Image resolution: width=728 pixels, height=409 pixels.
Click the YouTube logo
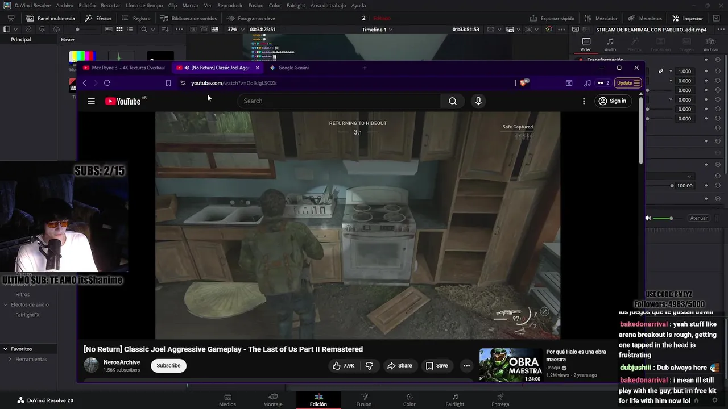122,101
